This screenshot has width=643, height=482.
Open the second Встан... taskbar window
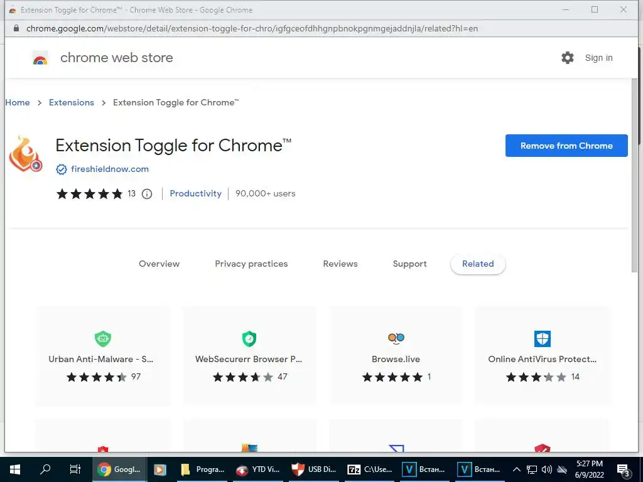(480, 469)
